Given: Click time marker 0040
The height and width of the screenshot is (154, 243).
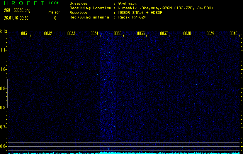Looking at the screenshot, I should 234,33.
